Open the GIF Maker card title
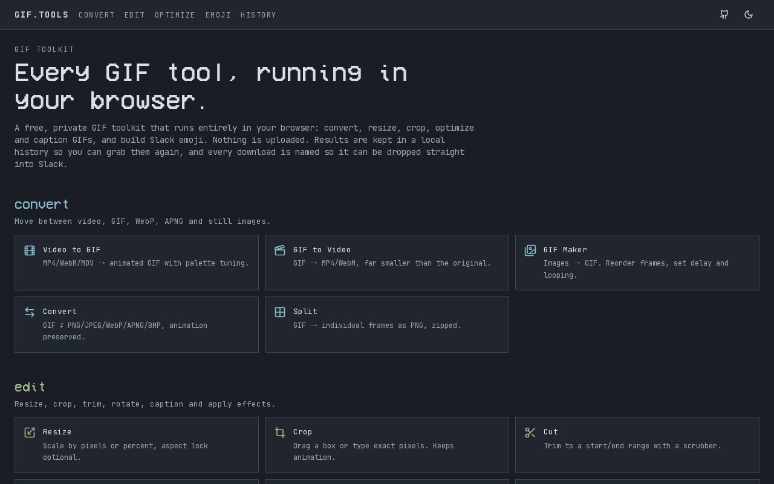This screenshot has height=484, width=774. tap(565, 250)
